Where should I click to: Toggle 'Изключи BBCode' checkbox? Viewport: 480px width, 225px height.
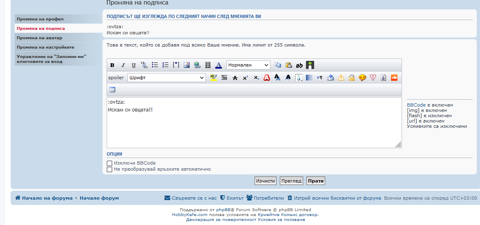click(x=109, y=163)
